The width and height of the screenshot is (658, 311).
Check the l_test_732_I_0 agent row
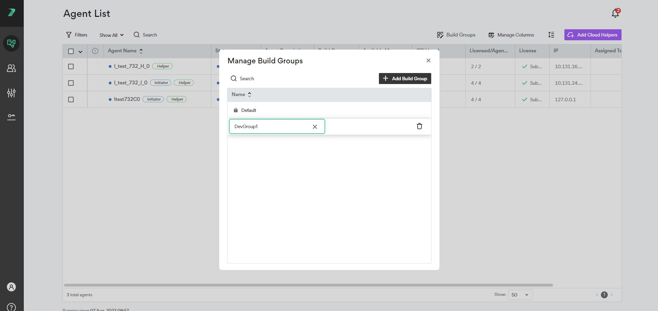pos(71,83)
